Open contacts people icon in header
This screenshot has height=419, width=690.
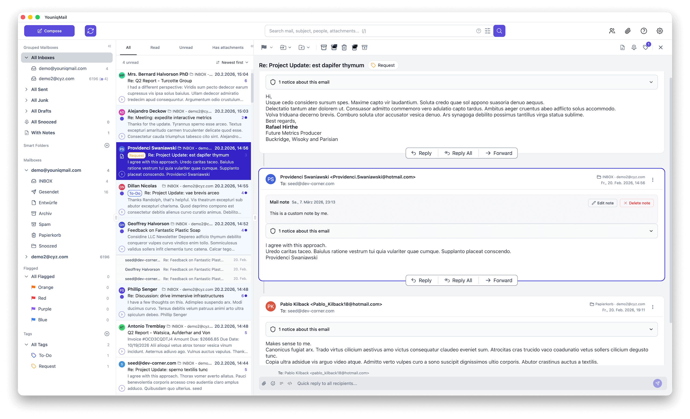click(612, 31)
